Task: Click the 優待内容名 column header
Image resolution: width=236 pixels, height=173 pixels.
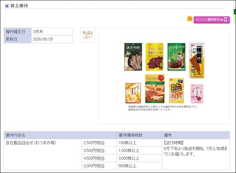Action: (x=60, y=135)
